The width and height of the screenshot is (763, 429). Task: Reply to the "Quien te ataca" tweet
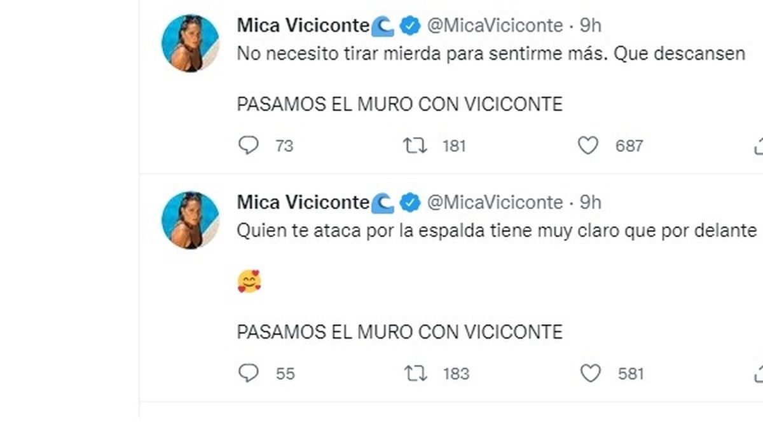click(x=248, y=373)
